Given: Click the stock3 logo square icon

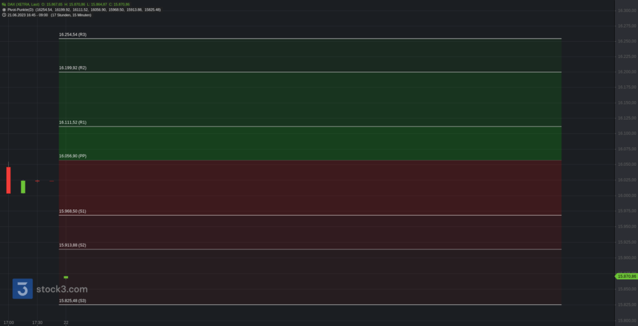Looking at the screenshot, I should (22, 289).
